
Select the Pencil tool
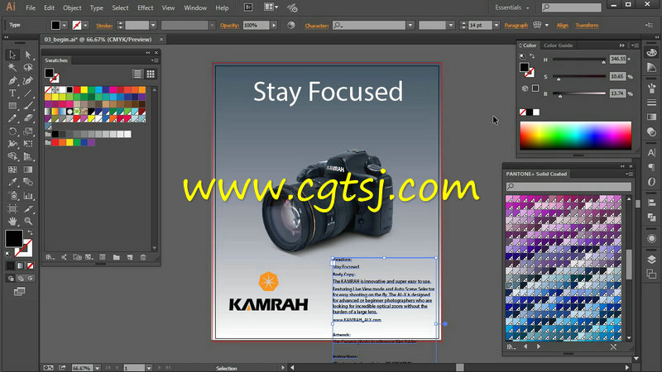(12, 118)
